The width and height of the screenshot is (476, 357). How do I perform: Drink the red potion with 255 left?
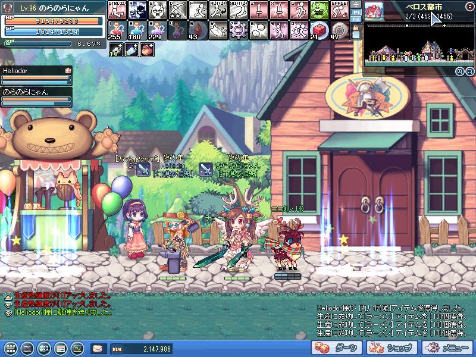[117, 30]
